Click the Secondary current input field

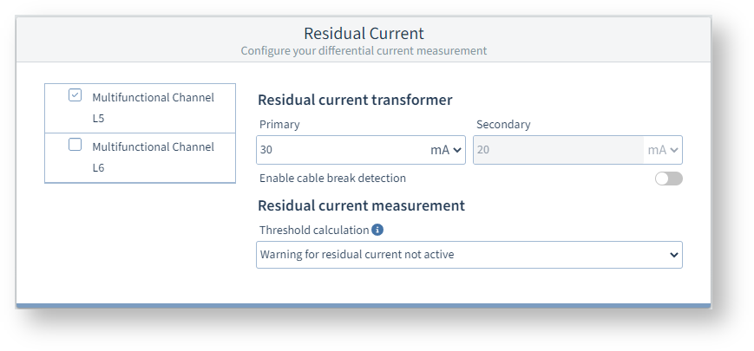[557, 150]
